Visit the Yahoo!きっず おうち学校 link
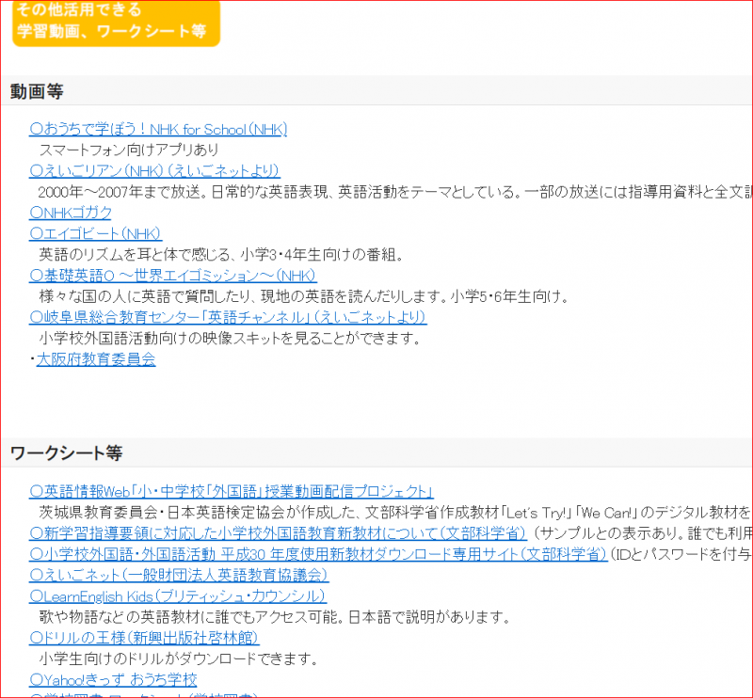 pos(113,679)
